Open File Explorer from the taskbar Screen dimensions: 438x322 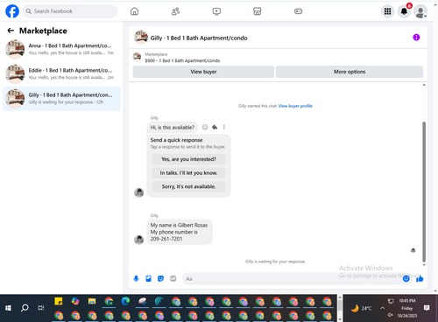click(x=92, y=301)
